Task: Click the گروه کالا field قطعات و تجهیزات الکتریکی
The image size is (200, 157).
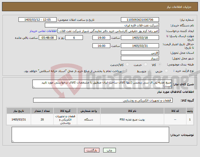Action: (x=103, y=100)
